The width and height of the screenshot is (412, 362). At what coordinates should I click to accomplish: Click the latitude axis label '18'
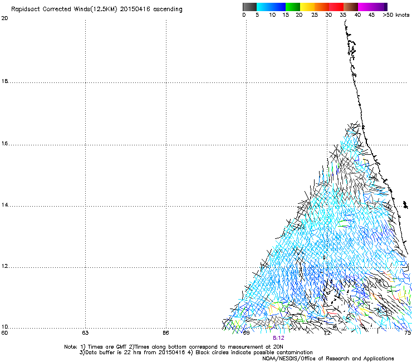tap(4, 81)
